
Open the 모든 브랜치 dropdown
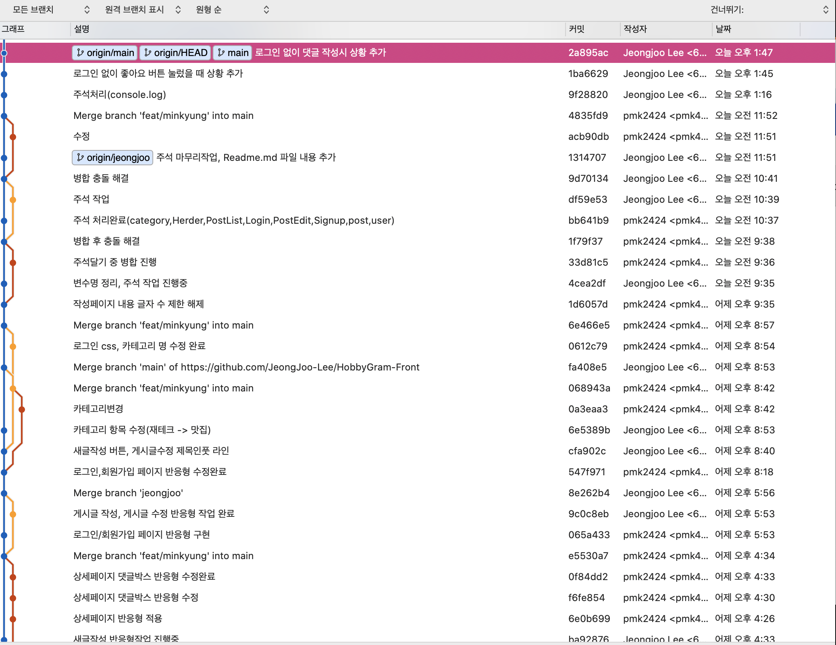(50, 10)
